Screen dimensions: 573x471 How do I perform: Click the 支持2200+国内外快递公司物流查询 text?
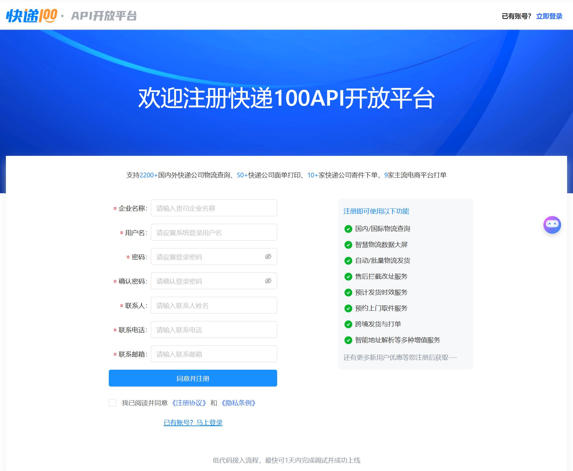pos(178,175)
